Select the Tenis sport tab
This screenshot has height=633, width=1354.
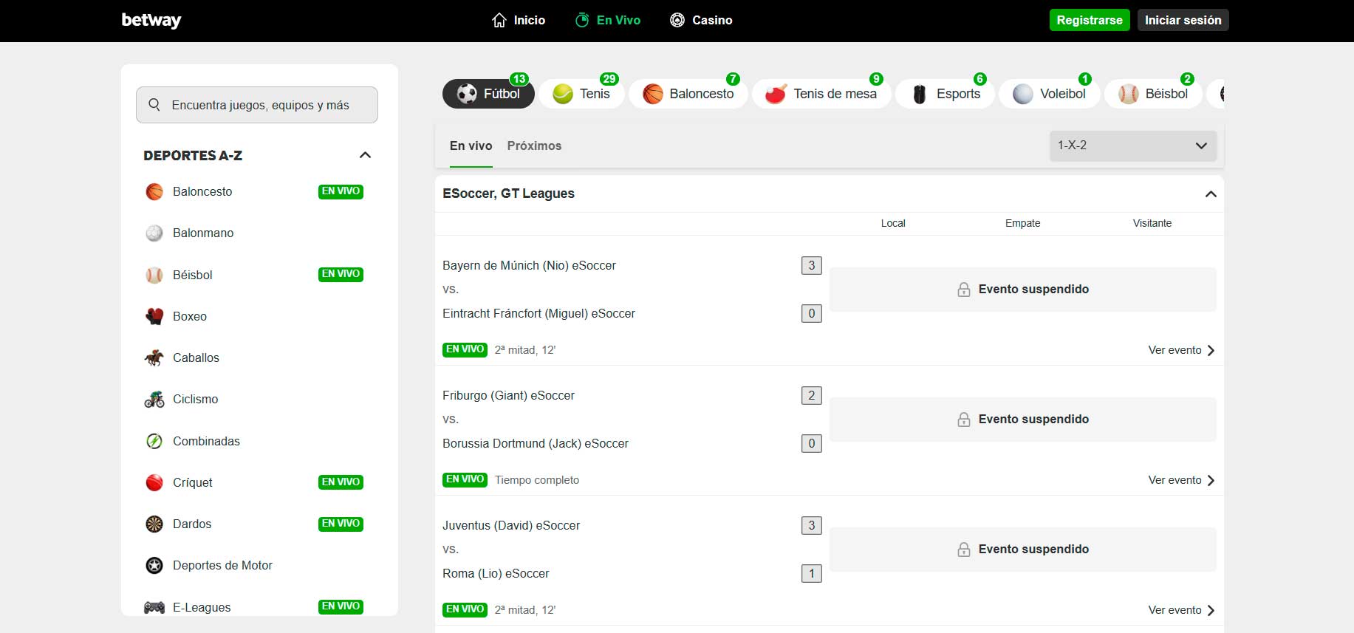pyautogui.click(x=581, y=94)
